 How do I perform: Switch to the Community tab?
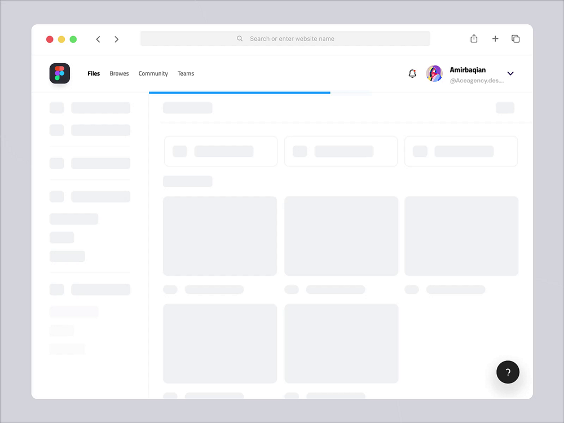[153, 73]
